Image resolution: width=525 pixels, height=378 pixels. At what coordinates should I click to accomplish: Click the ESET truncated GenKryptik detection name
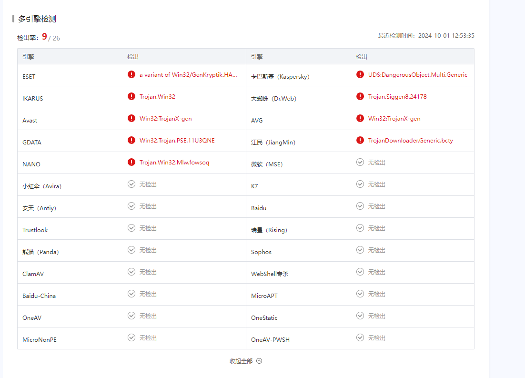click(x=188, y=75)
